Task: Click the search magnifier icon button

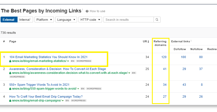Action: tap(157, 20)
